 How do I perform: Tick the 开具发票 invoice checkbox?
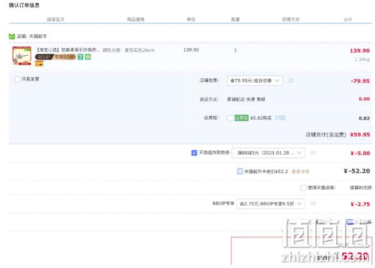(x=18, y=79)
